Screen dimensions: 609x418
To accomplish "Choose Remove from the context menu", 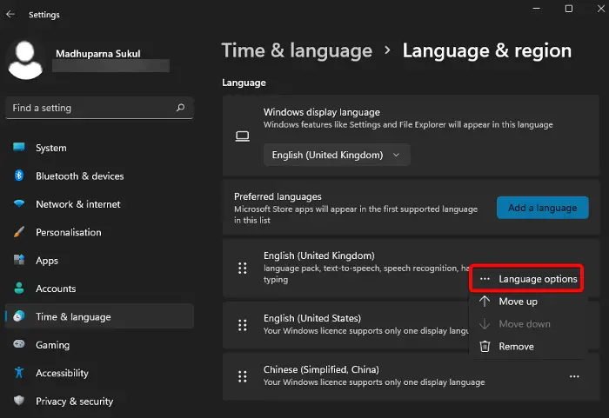I will click(526, 346).
